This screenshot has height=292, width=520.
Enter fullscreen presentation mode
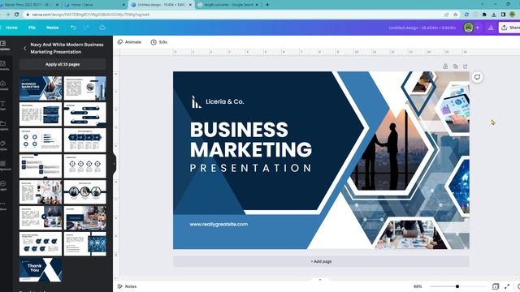(507, 286)
